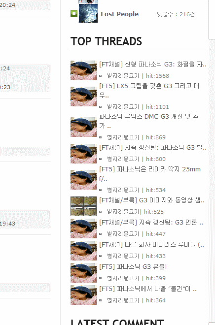Open '[FT채널] 다른 회사 미러리스 루머들' thread
Screen dimensions: 215x325
(x=151, y=245)
